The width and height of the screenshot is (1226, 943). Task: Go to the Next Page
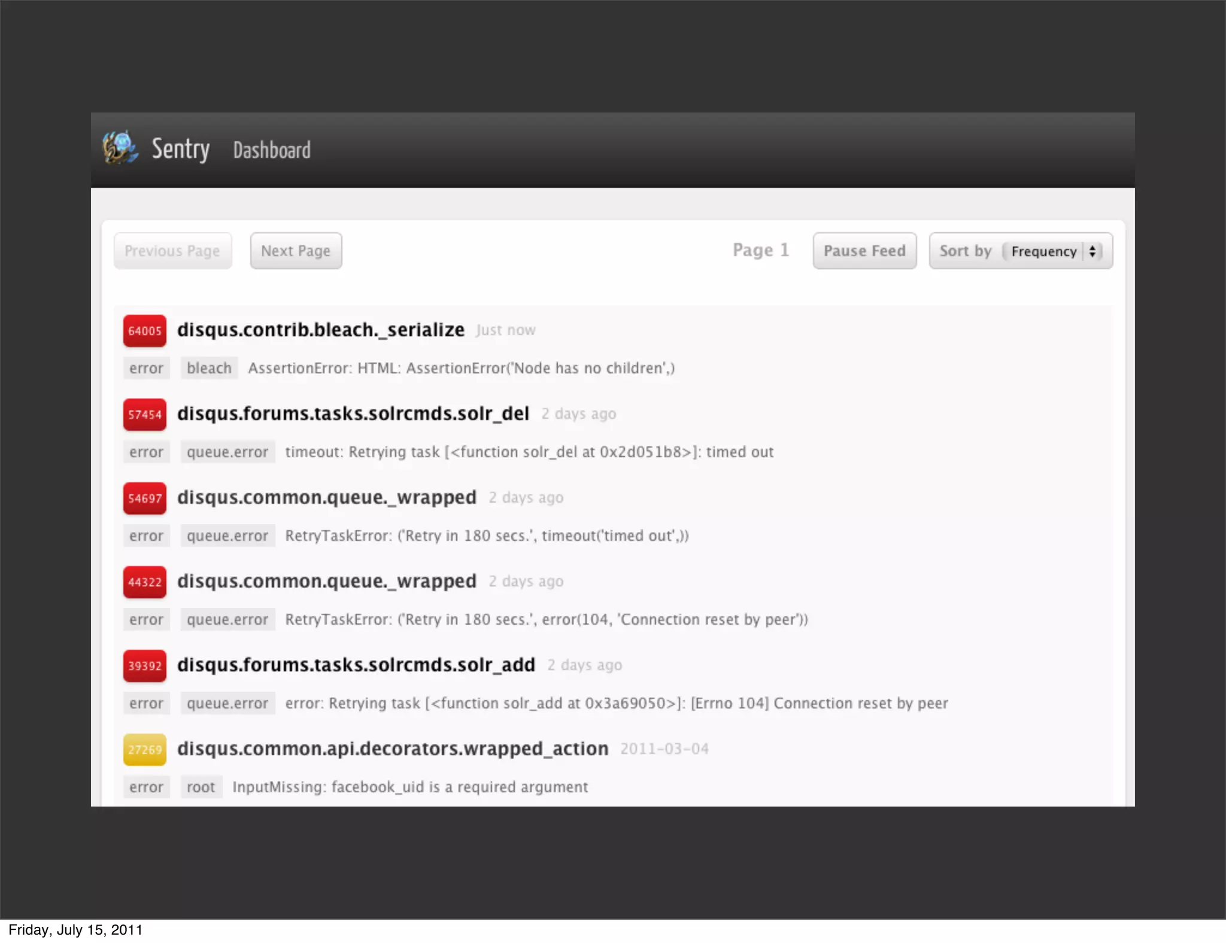pyautogui.click(x=296, y=251)
